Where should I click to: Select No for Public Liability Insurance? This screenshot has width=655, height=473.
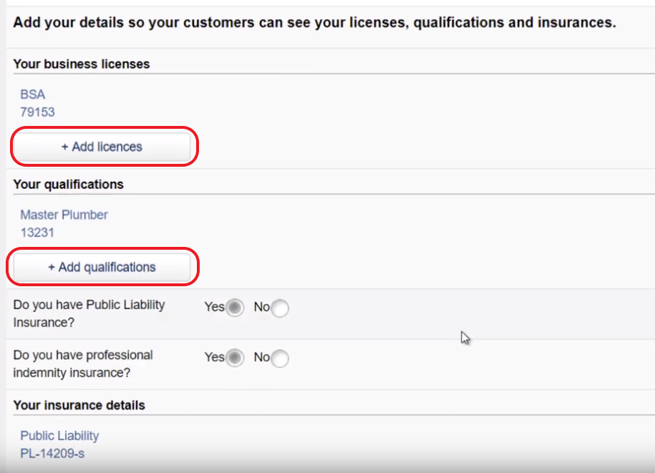[280, 308]
